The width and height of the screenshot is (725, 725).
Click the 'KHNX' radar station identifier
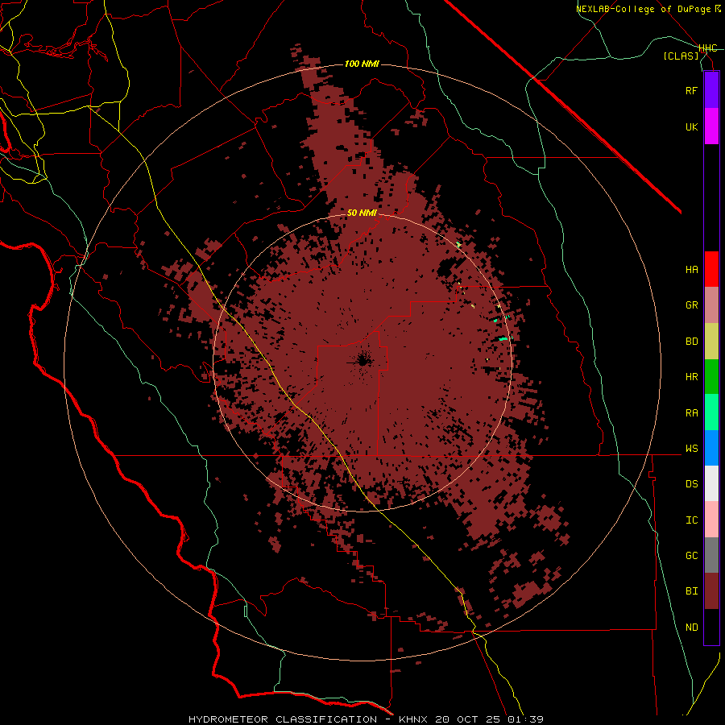click(x=413, y=719)
